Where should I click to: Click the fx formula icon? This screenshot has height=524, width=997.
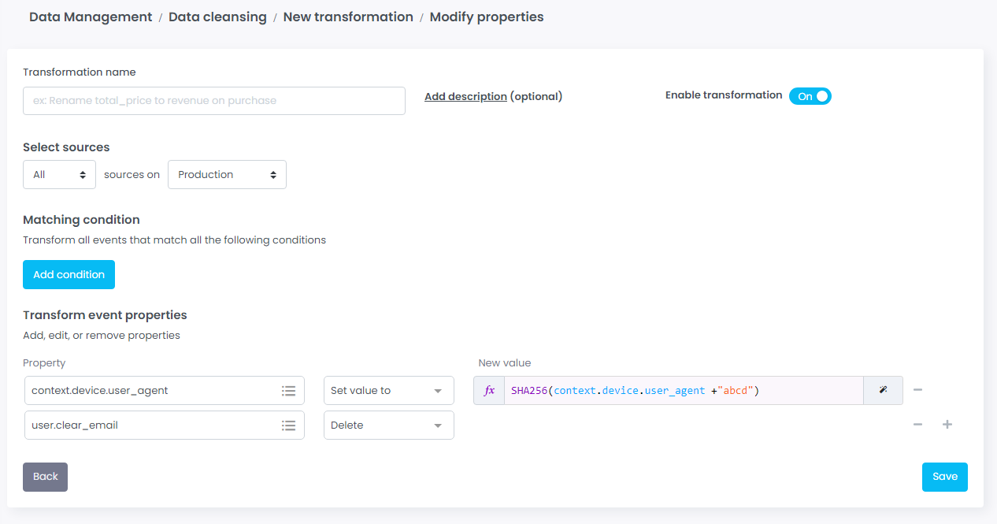pyautogui.click(x=488, y=391)
